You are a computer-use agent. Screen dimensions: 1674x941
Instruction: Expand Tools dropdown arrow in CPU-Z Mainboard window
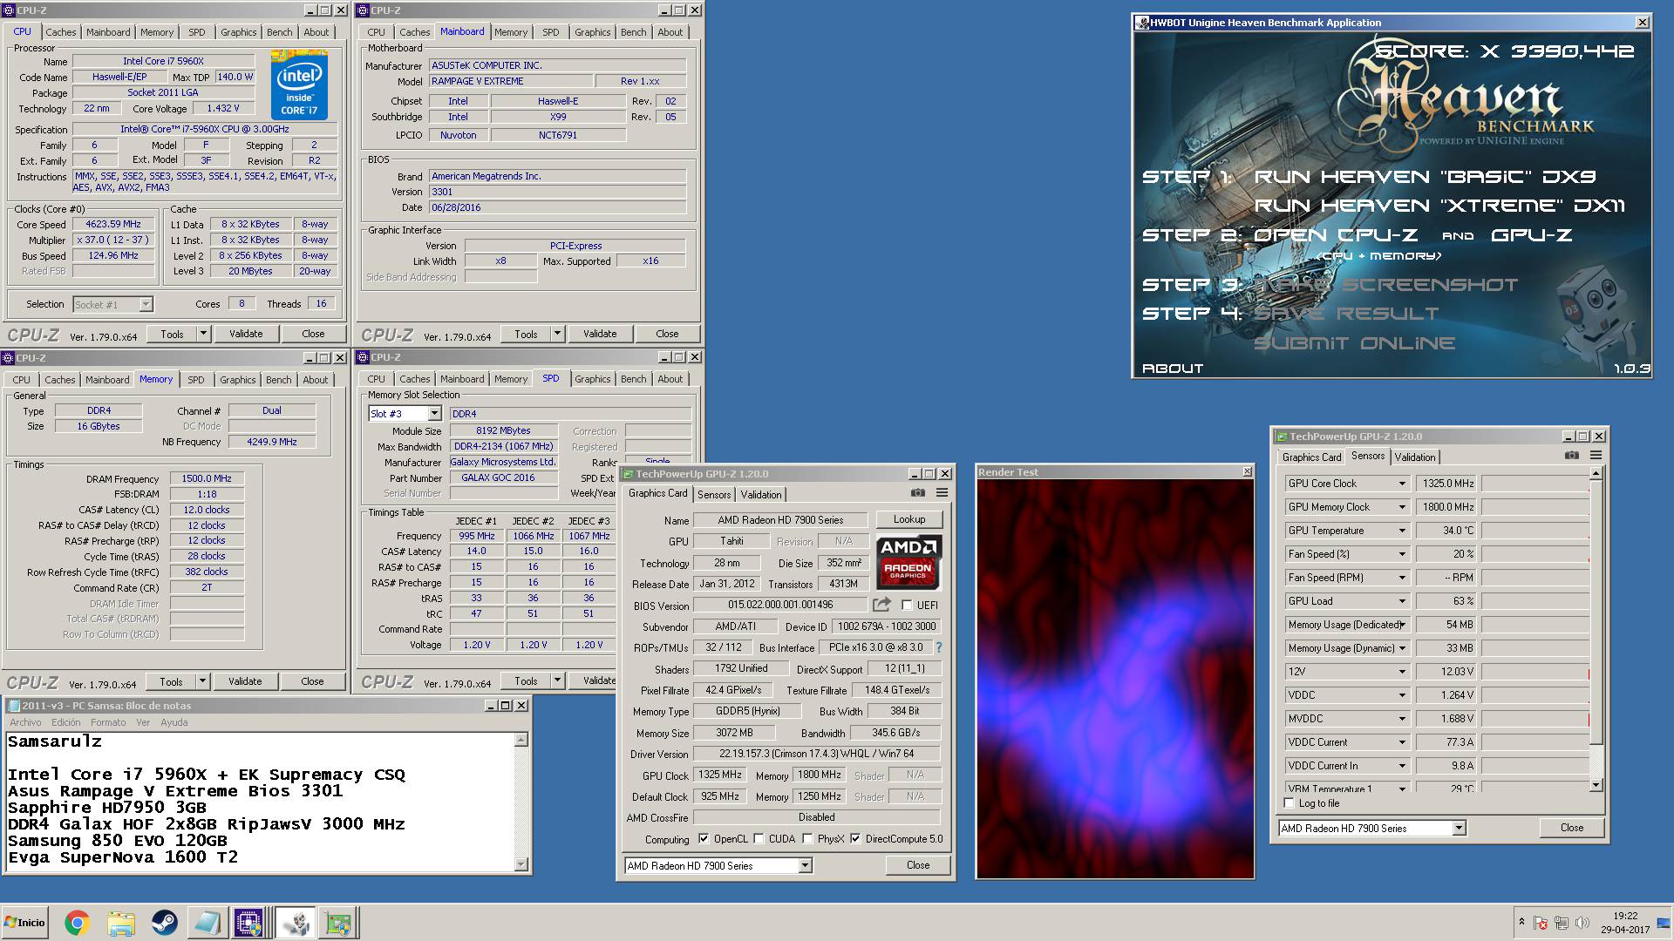click(x=557, y=334)
